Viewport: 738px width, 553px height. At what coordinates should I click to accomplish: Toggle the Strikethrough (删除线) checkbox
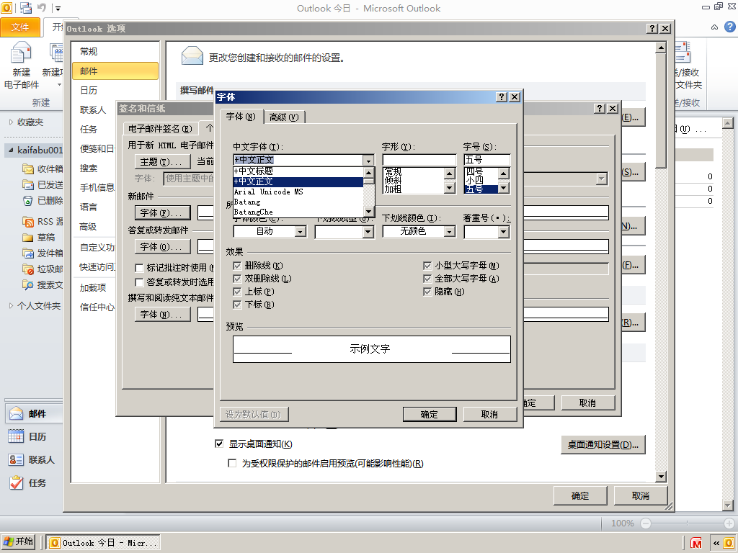(237, 266)
